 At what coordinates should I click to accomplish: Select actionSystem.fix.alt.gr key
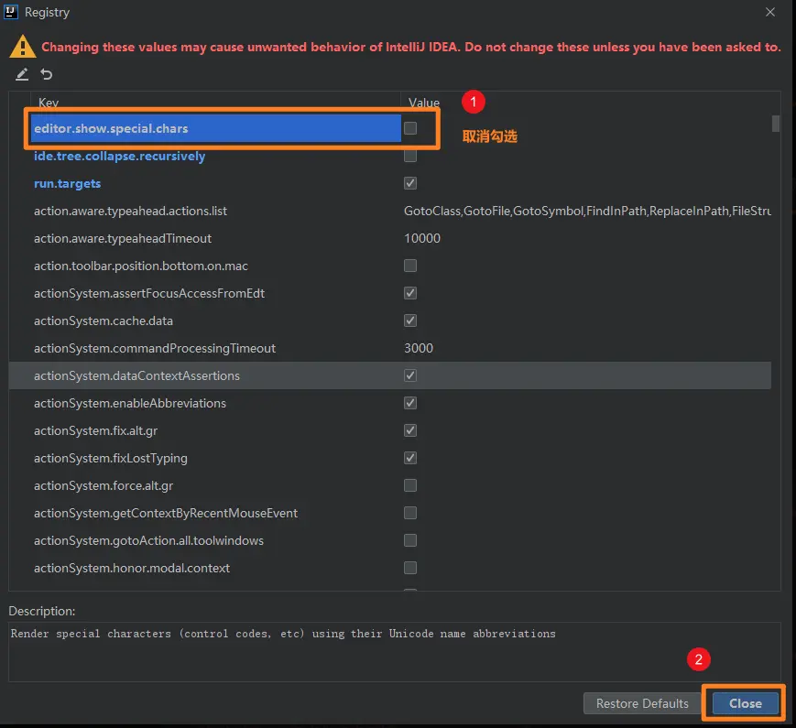pos(95,430)
